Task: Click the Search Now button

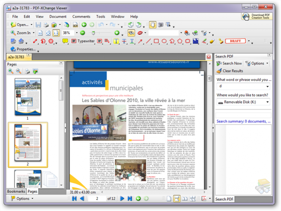Action: (x=229, y=63)
